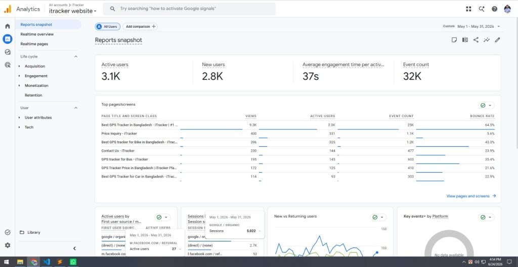Viewport: 518px width, 267px height.
Task: Open the Key events metric dropdown
Action: pos(415,216)
